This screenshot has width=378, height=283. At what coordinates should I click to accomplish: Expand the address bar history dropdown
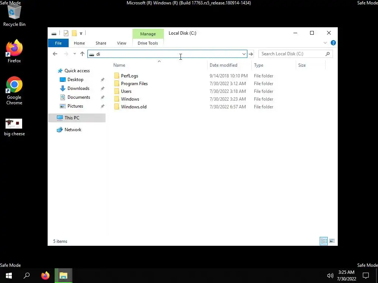coord(244,54)
